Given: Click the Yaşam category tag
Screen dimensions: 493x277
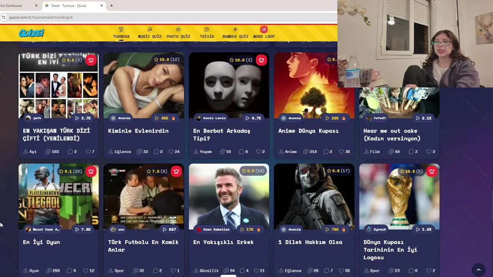Looking at the screenshot, I should tap(203, 152).
